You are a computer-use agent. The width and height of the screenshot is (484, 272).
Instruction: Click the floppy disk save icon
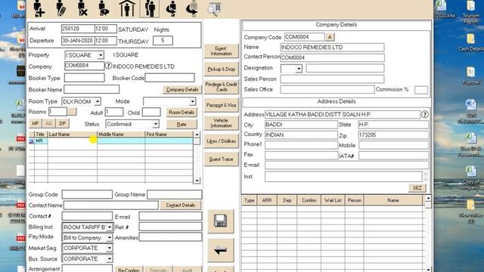pos(220,221)
